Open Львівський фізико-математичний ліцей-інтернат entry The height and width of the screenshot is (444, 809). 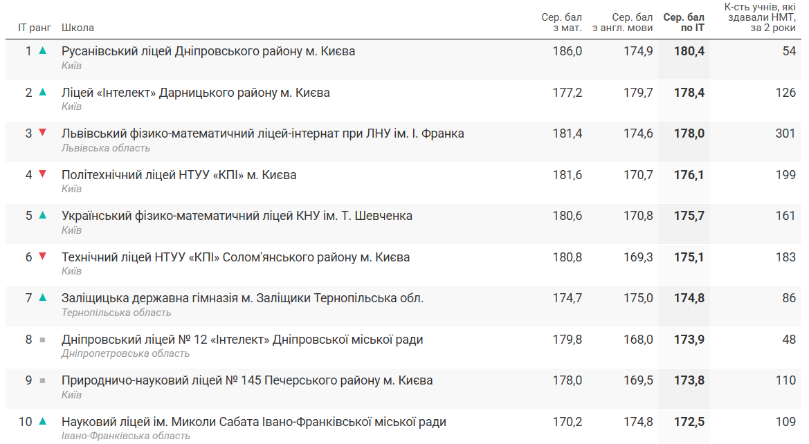pyautogui.click(x=262, y=133)
